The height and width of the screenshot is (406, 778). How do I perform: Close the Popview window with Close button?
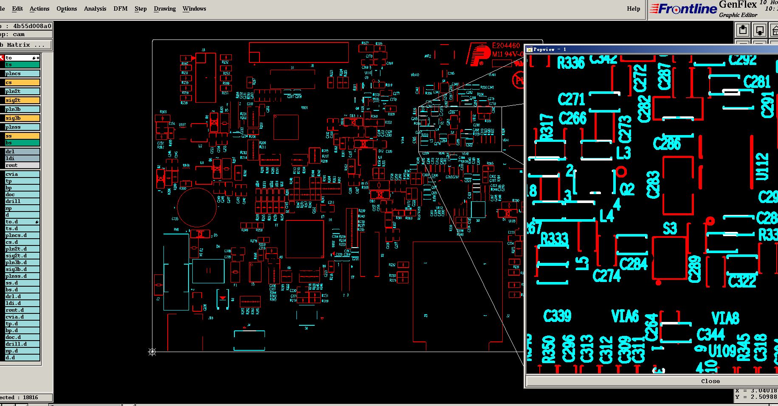pyautogui.click(x=710, y=381)
